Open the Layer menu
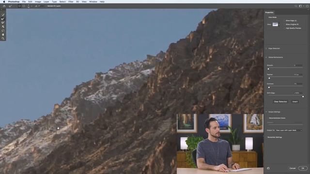Viewport: 310px width, 174px height. point(46,1)
